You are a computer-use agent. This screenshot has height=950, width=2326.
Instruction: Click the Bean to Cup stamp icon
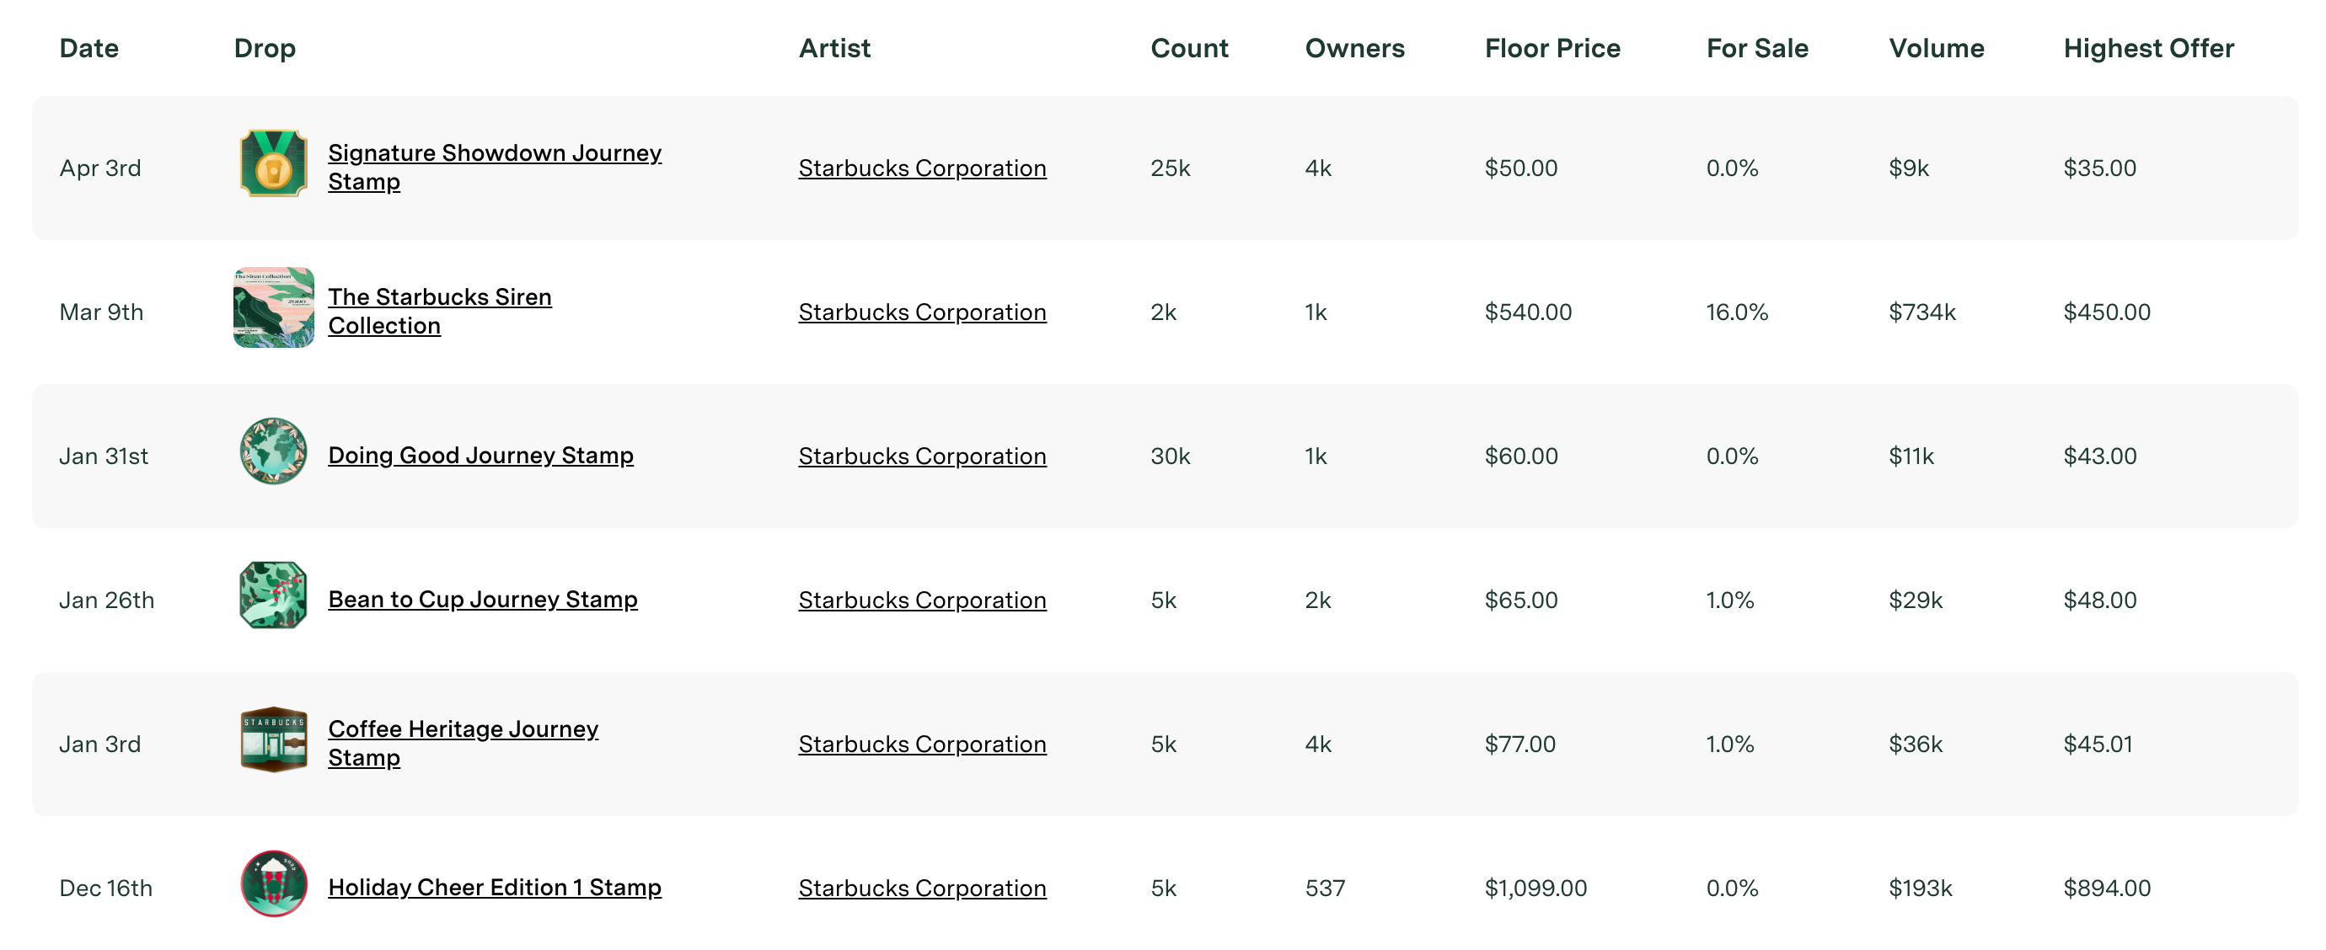(273, 595)
